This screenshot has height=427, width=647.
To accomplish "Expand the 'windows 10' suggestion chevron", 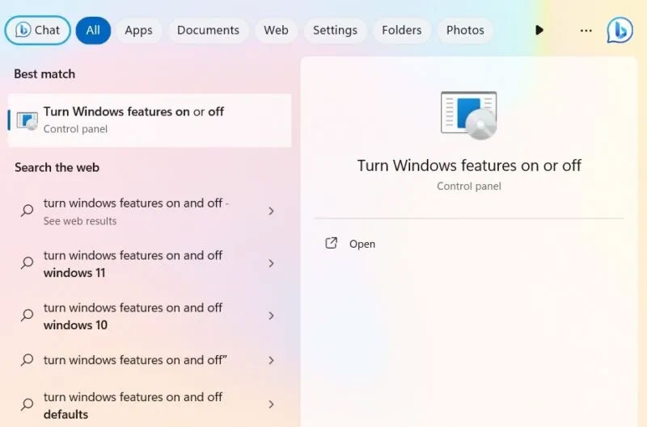I will [x=271, y=316].
